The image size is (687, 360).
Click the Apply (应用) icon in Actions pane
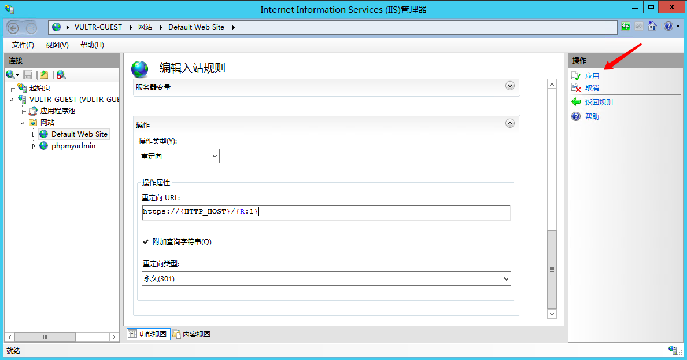576,76
